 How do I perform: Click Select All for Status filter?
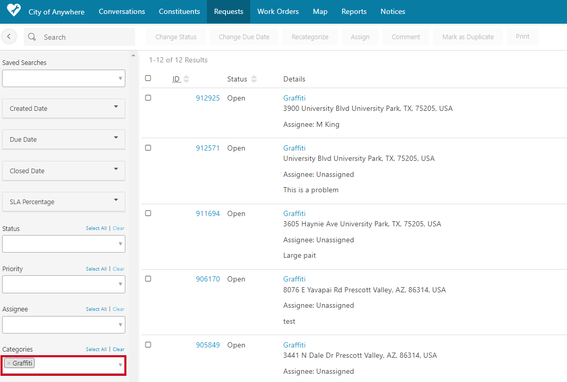[96, 228]
